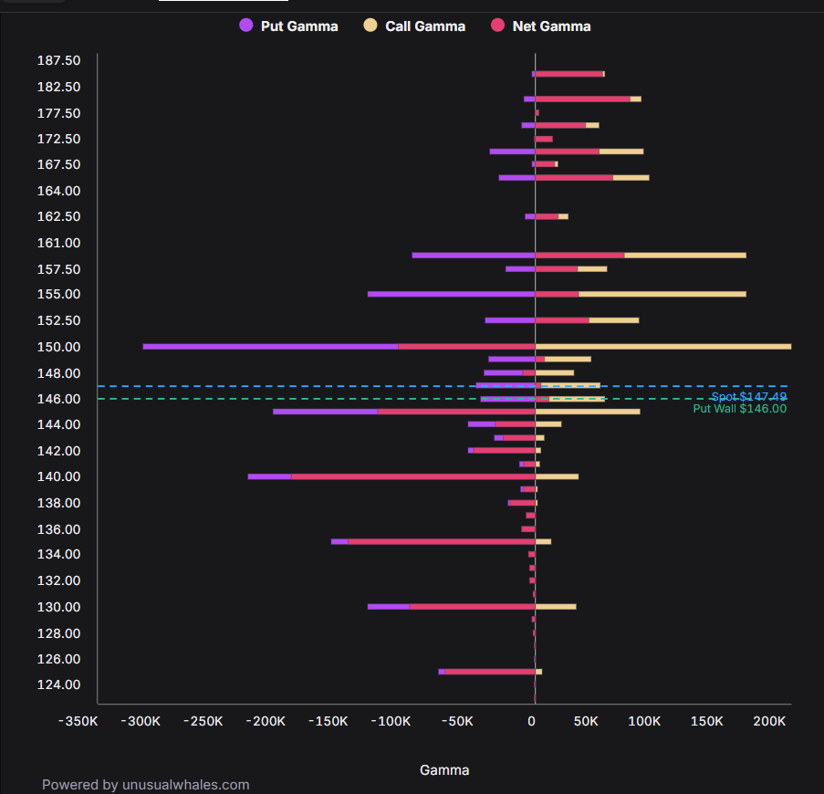824x794 pixels.
Task: Click the -300K x-axis tick label
Action: [141, 721]
